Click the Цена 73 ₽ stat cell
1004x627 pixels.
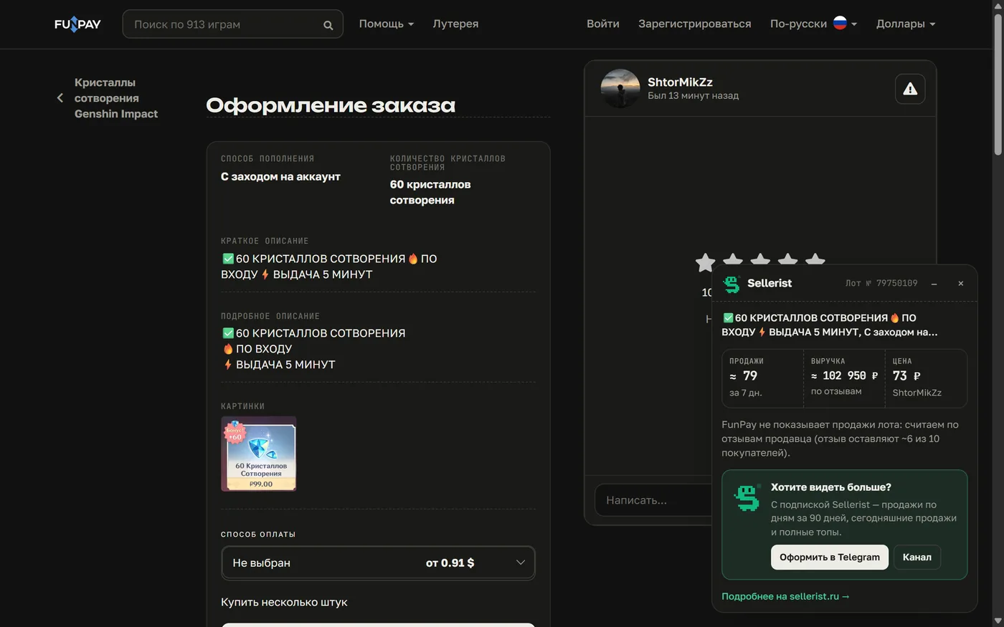pos(926,378)
